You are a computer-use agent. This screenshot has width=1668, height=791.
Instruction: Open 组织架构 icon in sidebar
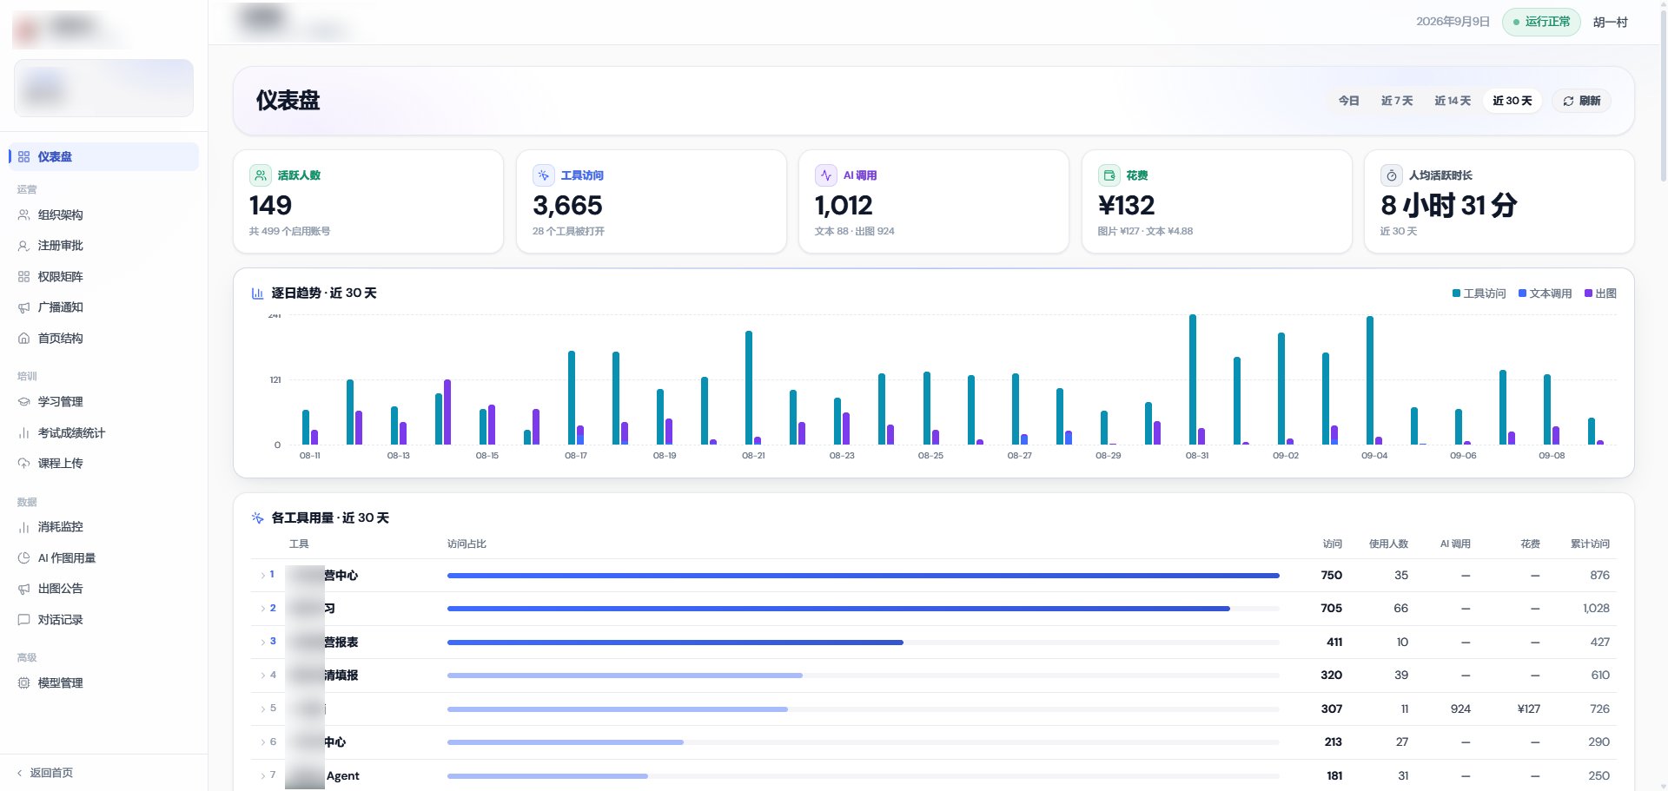23,215
